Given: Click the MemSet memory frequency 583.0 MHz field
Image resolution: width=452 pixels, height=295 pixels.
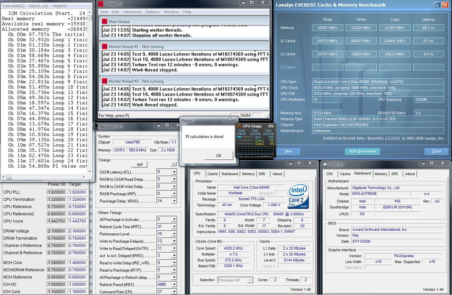Looking at the screenshot, I should pyautogui.click(x=138, y=150).
